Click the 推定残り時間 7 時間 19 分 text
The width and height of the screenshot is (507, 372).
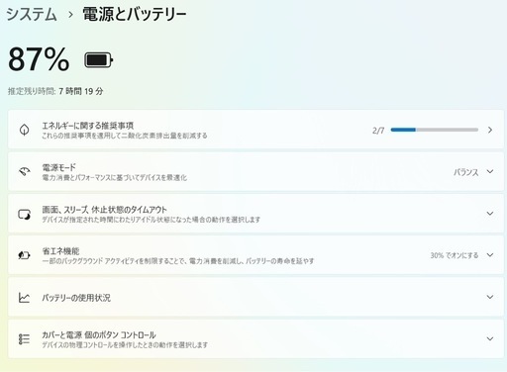click(55, 91)
